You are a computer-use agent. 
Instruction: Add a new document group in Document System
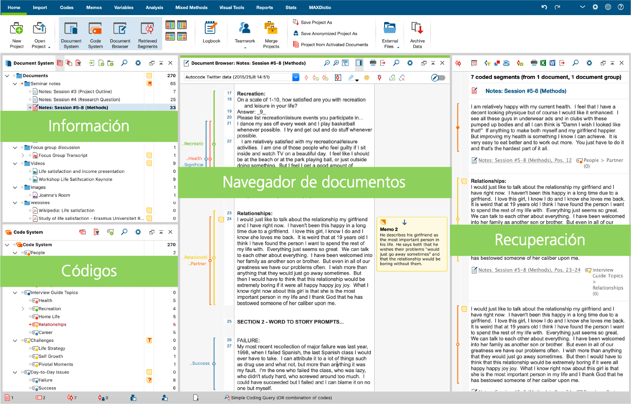110,63
